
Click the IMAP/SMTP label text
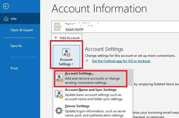point(74,30)
